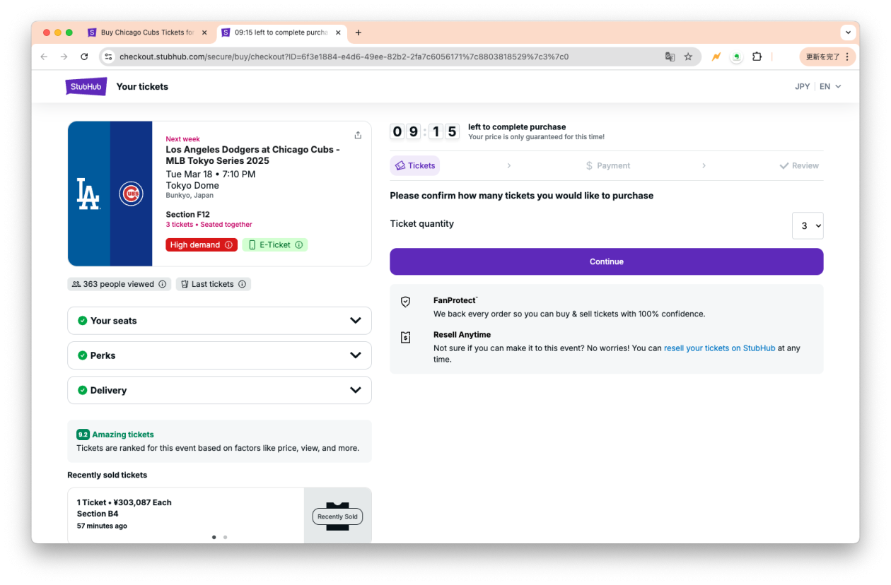Go back in browser history
The height and width of the screenshot is (585, 891).
click(x=44, y=57)
